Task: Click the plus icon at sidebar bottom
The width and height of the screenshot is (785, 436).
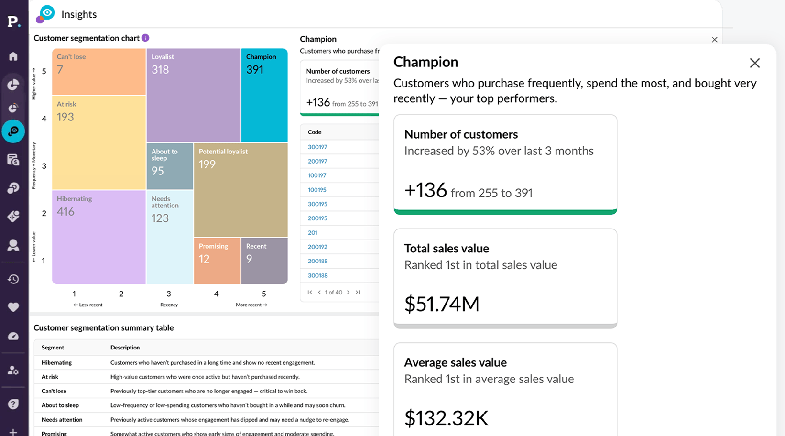Action: tap(13, 432)
